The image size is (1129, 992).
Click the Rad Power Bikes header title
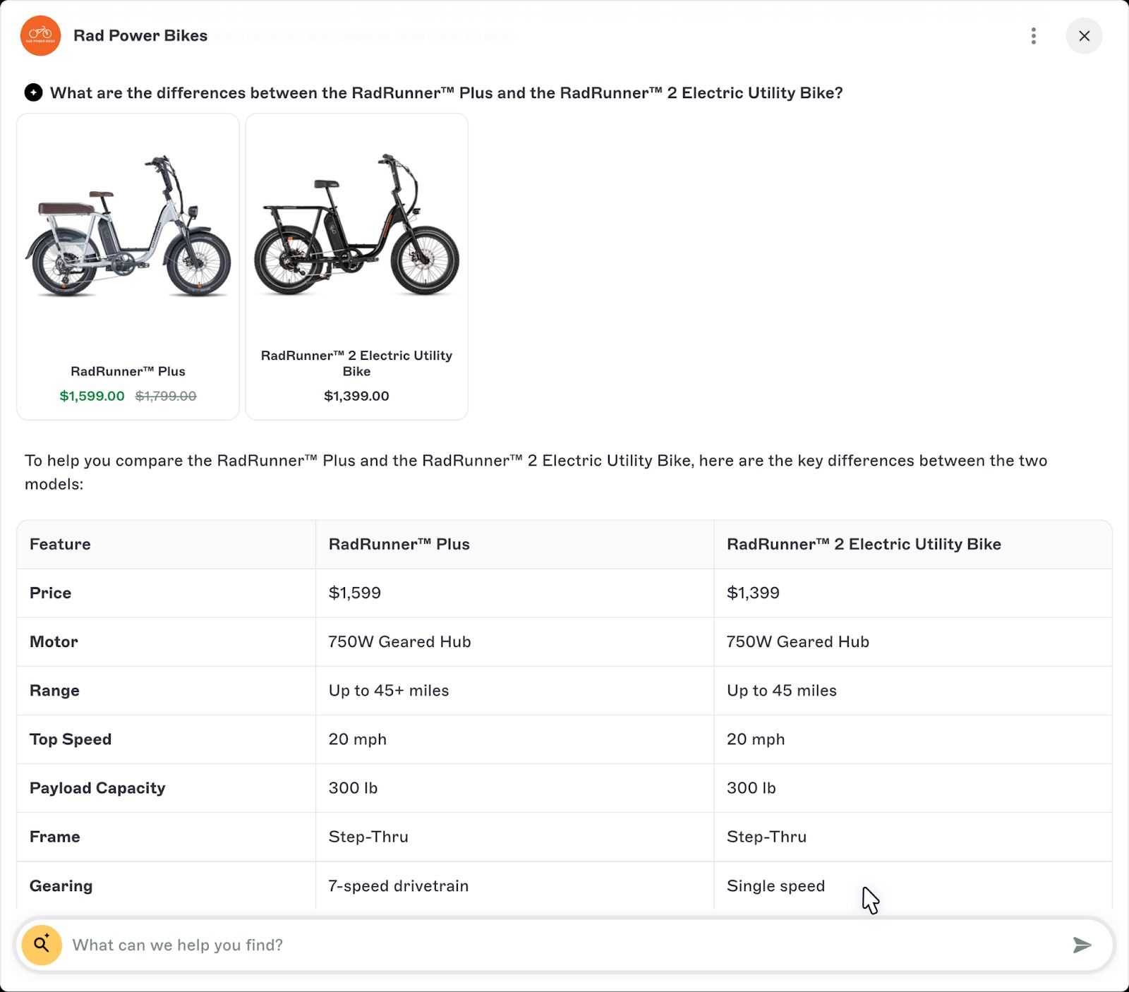coord(140,36)
